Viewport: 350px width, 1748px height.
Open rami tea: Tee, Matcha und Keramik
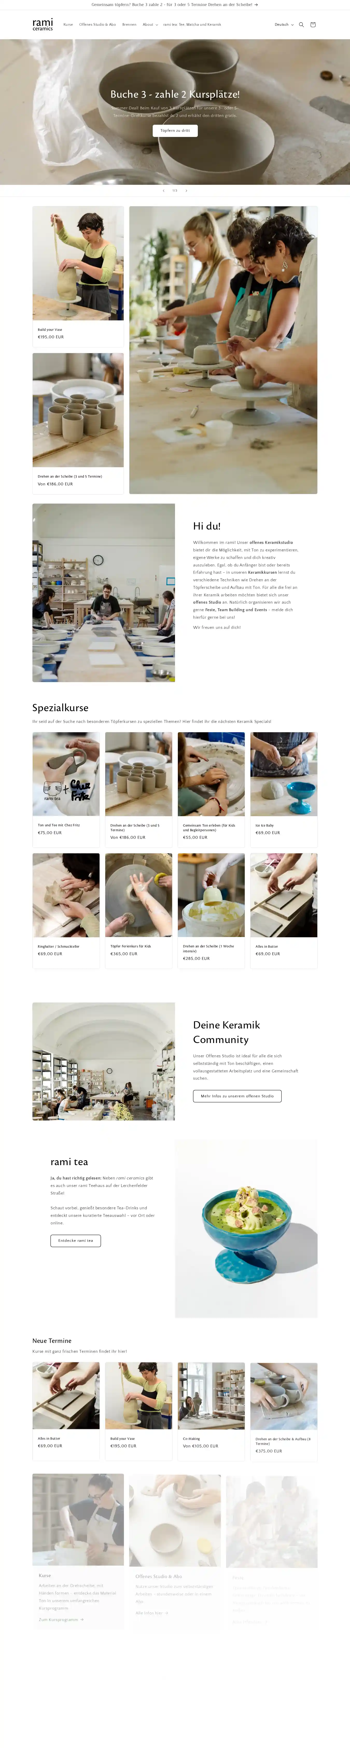(192, 24)
